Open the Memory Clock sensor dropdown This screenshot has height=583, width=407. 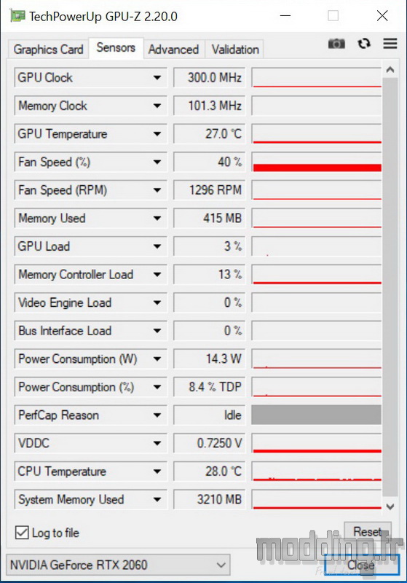157,106
